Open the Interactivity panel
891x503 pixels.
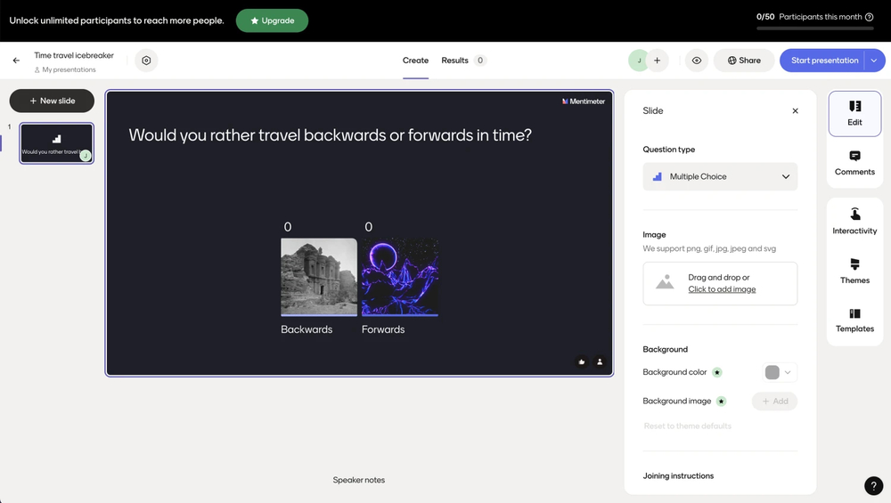pos(854,222)
